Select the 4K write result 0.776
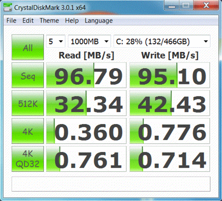This screenshot has width=222, height=201. [170, 131]
